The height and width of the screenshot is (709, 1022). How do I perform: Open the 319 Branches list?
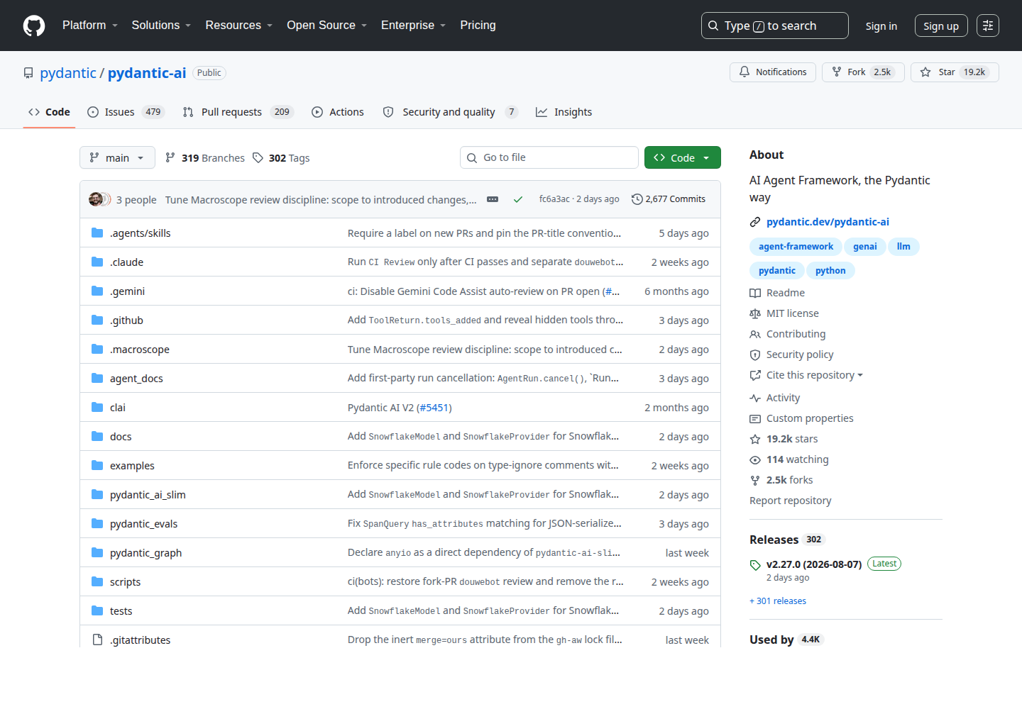[205, 158]
